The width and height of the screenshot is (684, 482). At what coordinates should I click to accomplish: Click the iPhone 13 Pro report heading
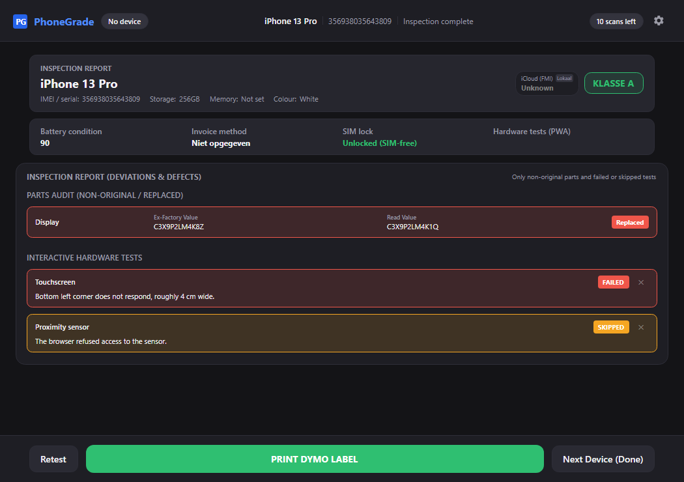tap(79, 84)
